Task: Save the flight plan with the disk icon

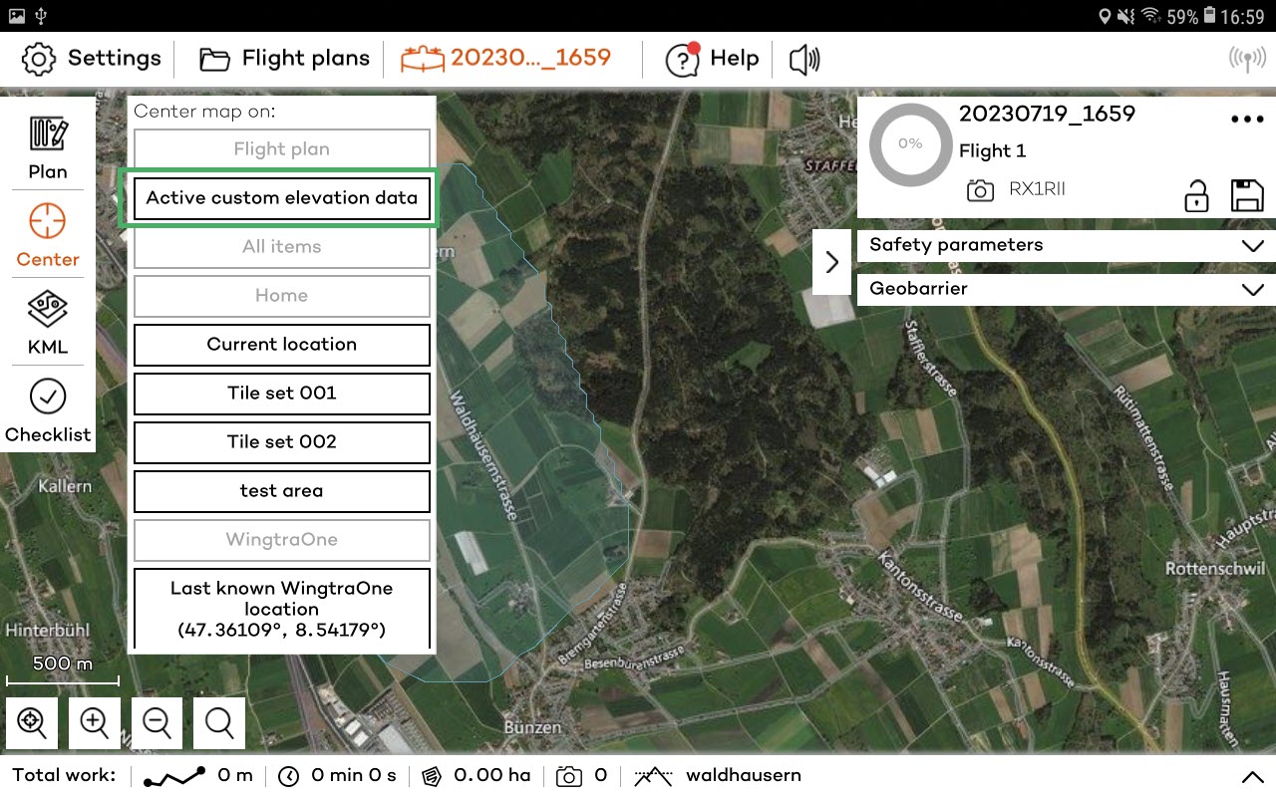Action: pos(1246,196)
